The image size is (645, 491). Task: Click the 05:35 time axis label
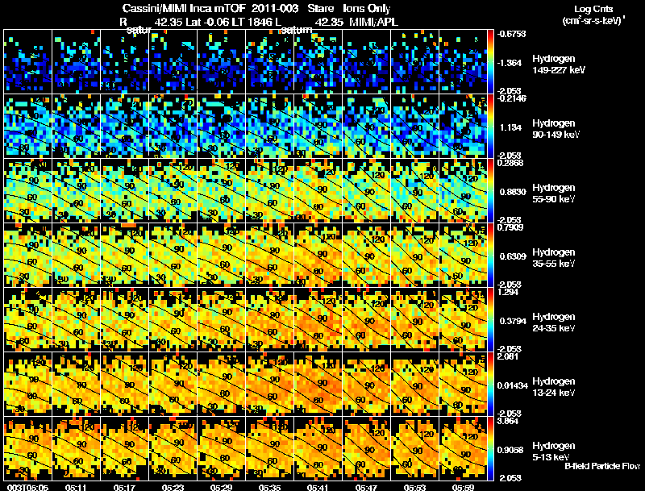coord(269,488)
